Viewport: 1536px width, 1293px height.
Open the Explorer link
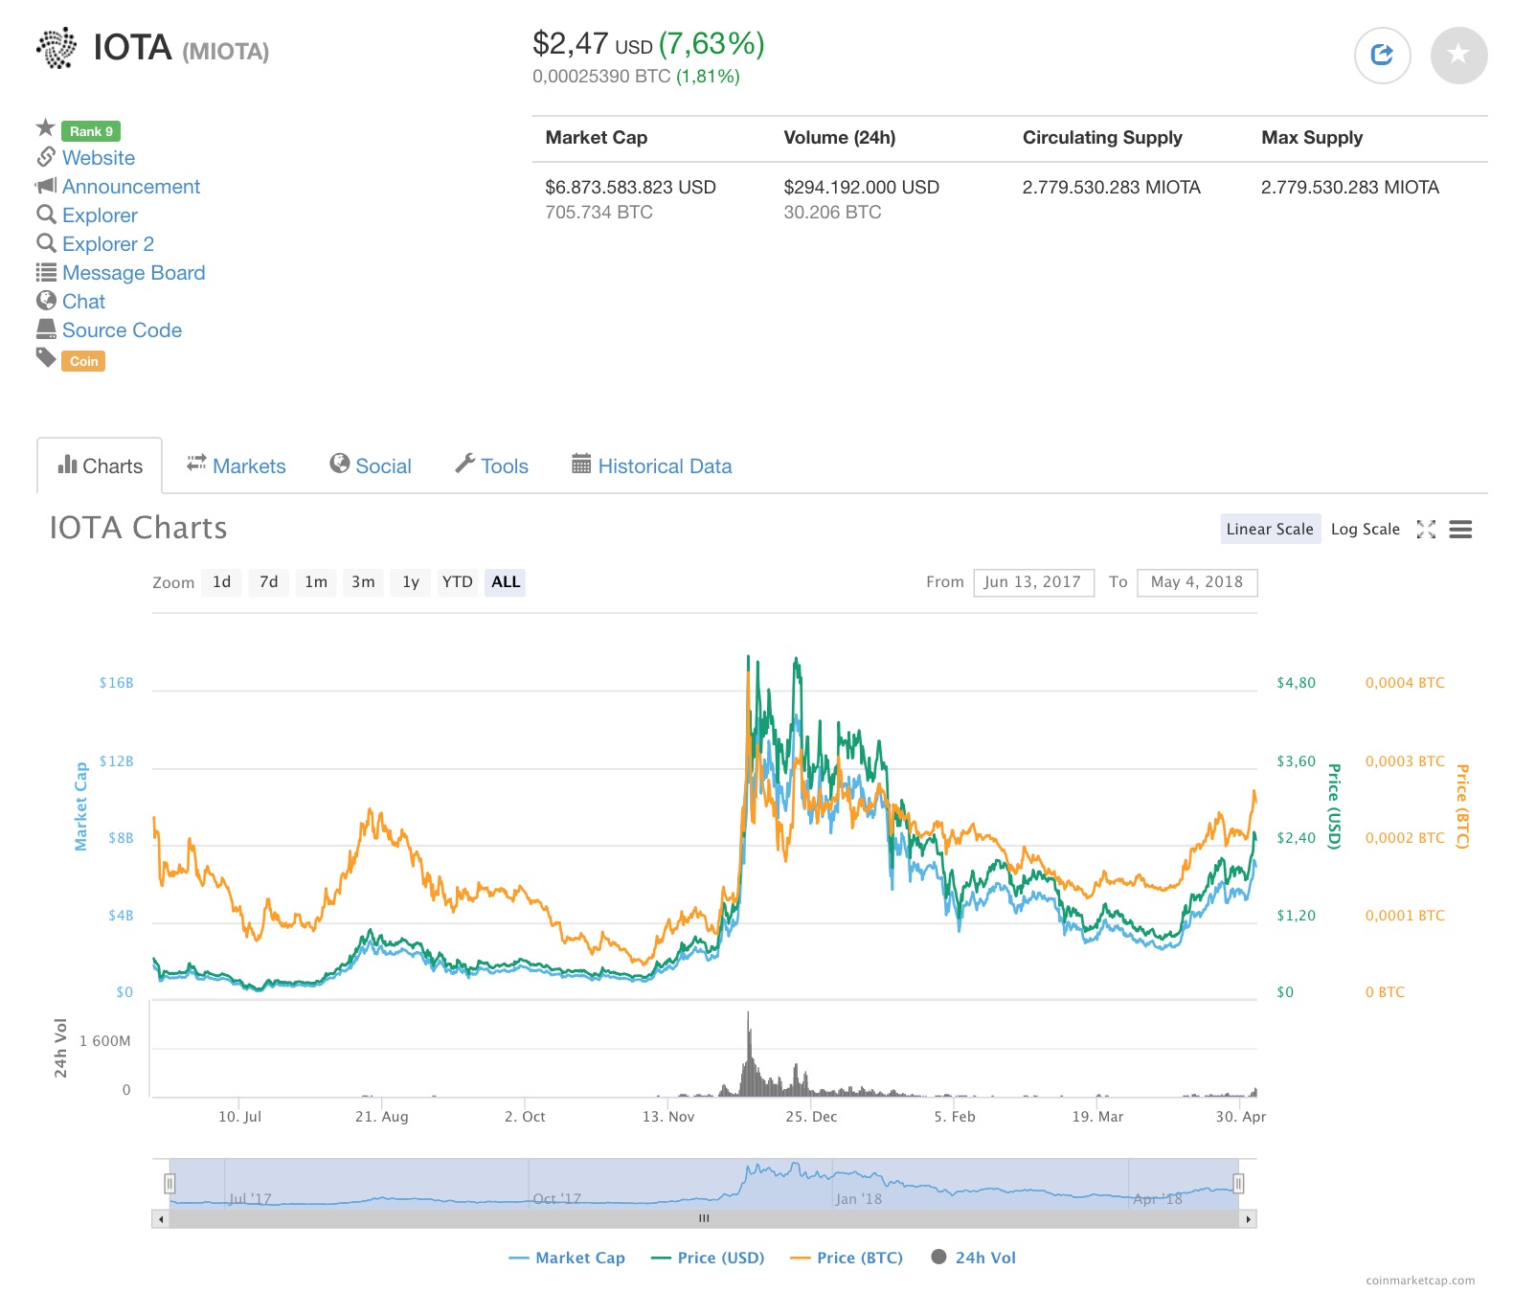100,215
